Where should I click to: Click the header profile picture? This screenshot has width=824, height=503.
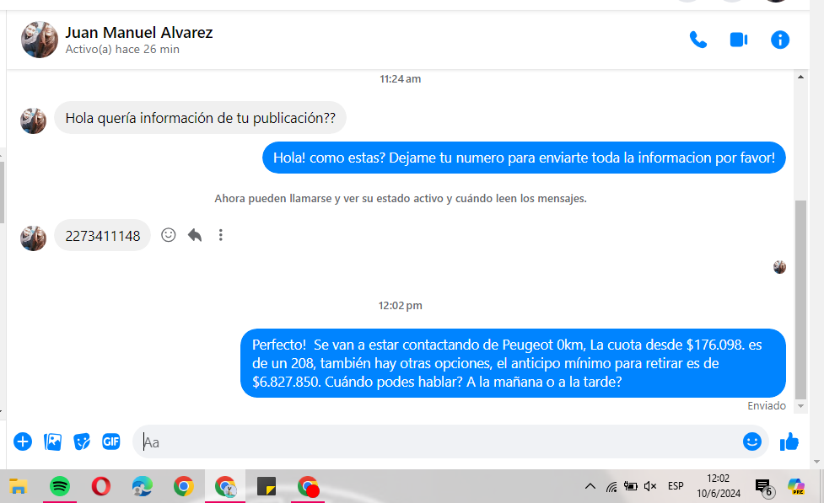[x=40, y=40]
